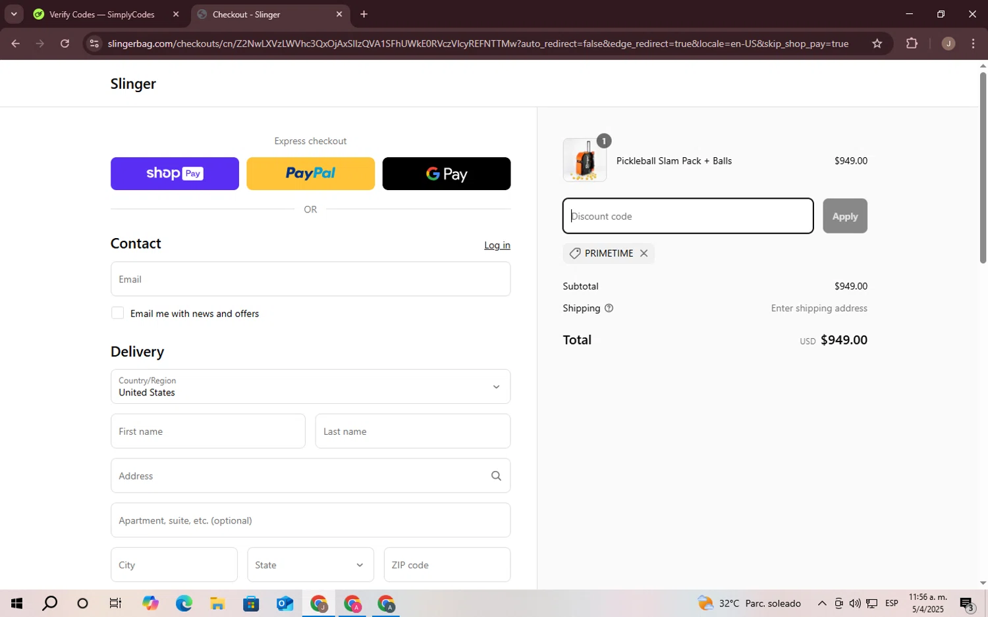Screen dimensions: 988x617
Task: Click the ZIP code field
Action: [x=447, y=564]
